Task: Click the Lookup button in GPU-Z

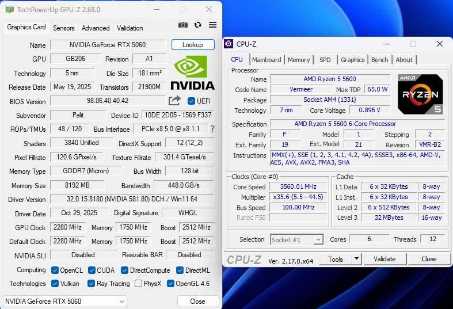Action: tap(193, 45)
